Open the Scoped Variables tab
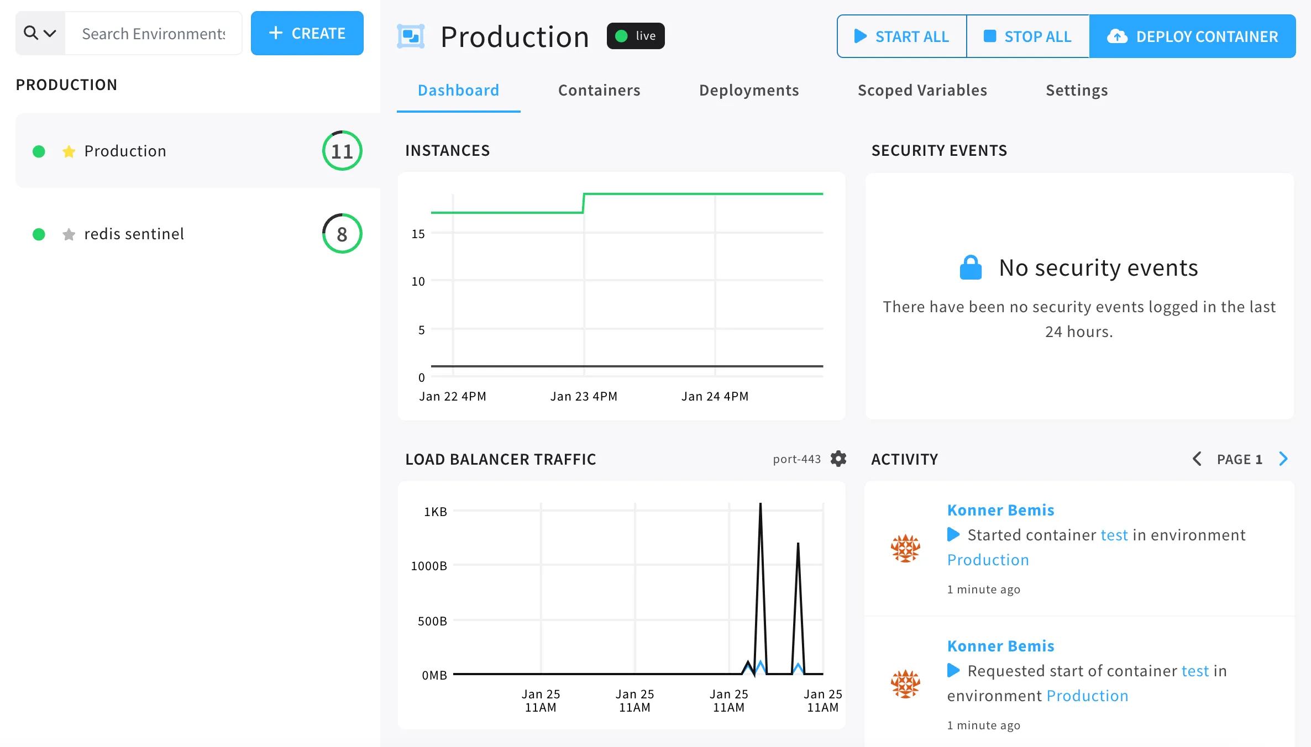1311x747 pixels. click(922, 90)
